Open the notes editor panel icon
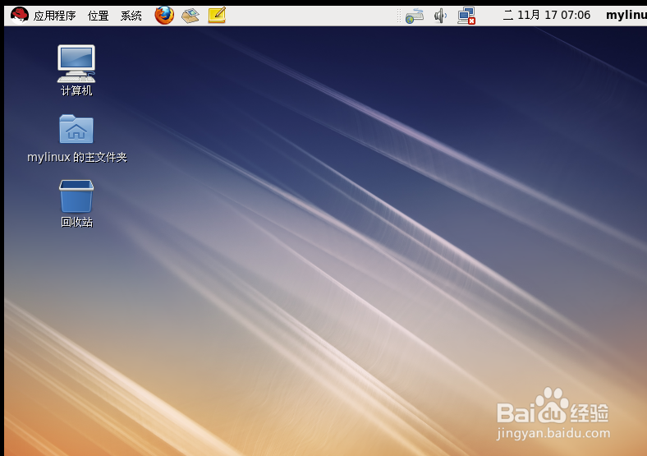 (217, 16)
